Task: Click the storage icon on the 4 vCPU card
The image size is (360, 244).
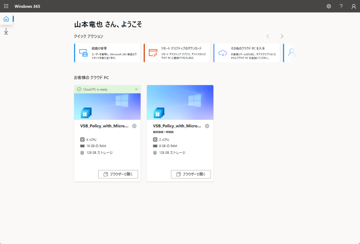Action: click(x=82, y=153)
